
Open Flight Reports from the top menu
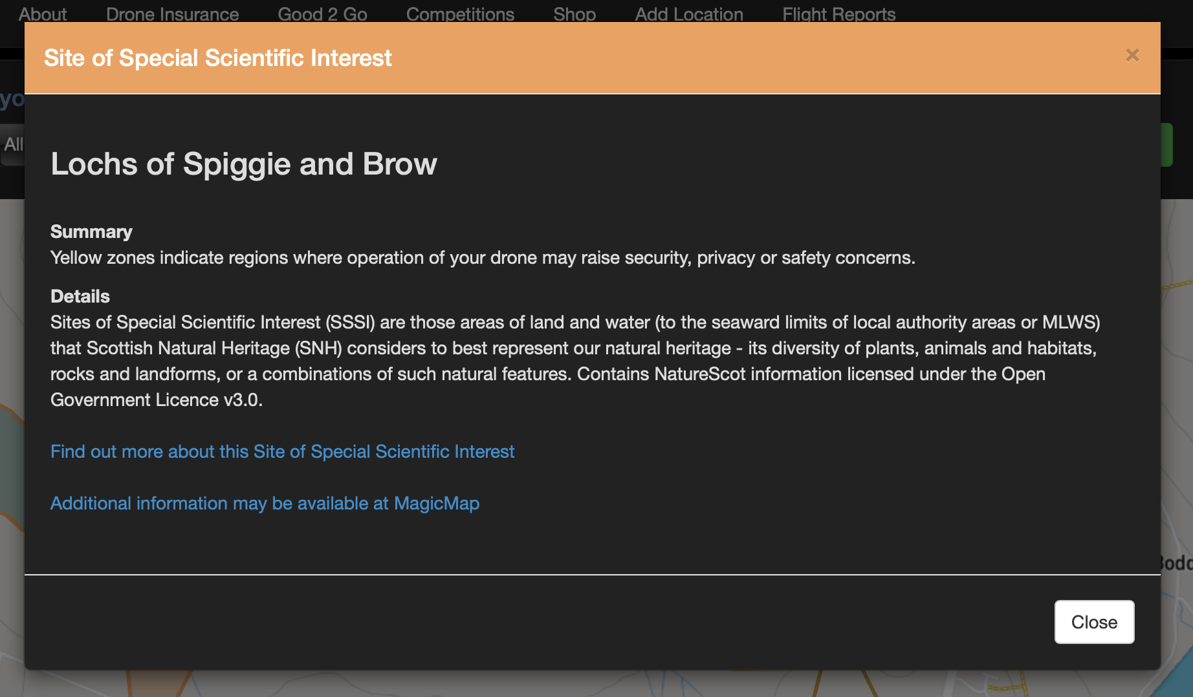click(838, 14)
